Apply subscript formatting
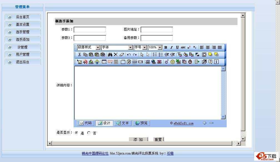280x162 pixels. coord(195,47)
